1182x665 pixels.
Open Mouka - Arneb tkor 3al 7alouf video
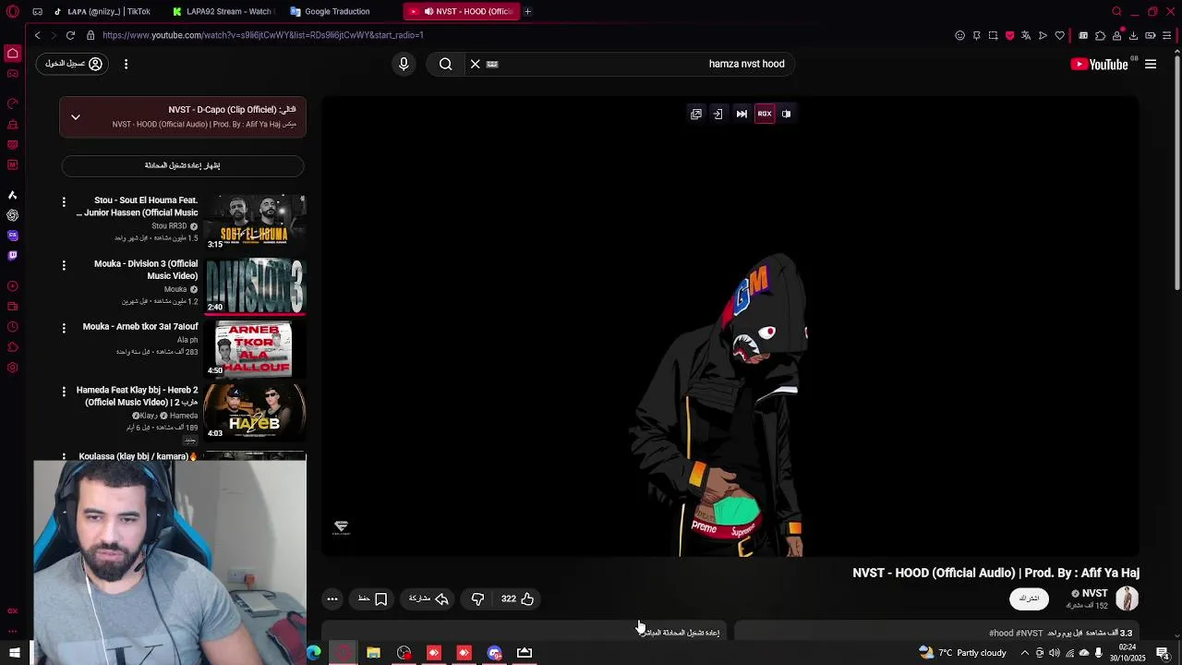[x=140, y=326]
